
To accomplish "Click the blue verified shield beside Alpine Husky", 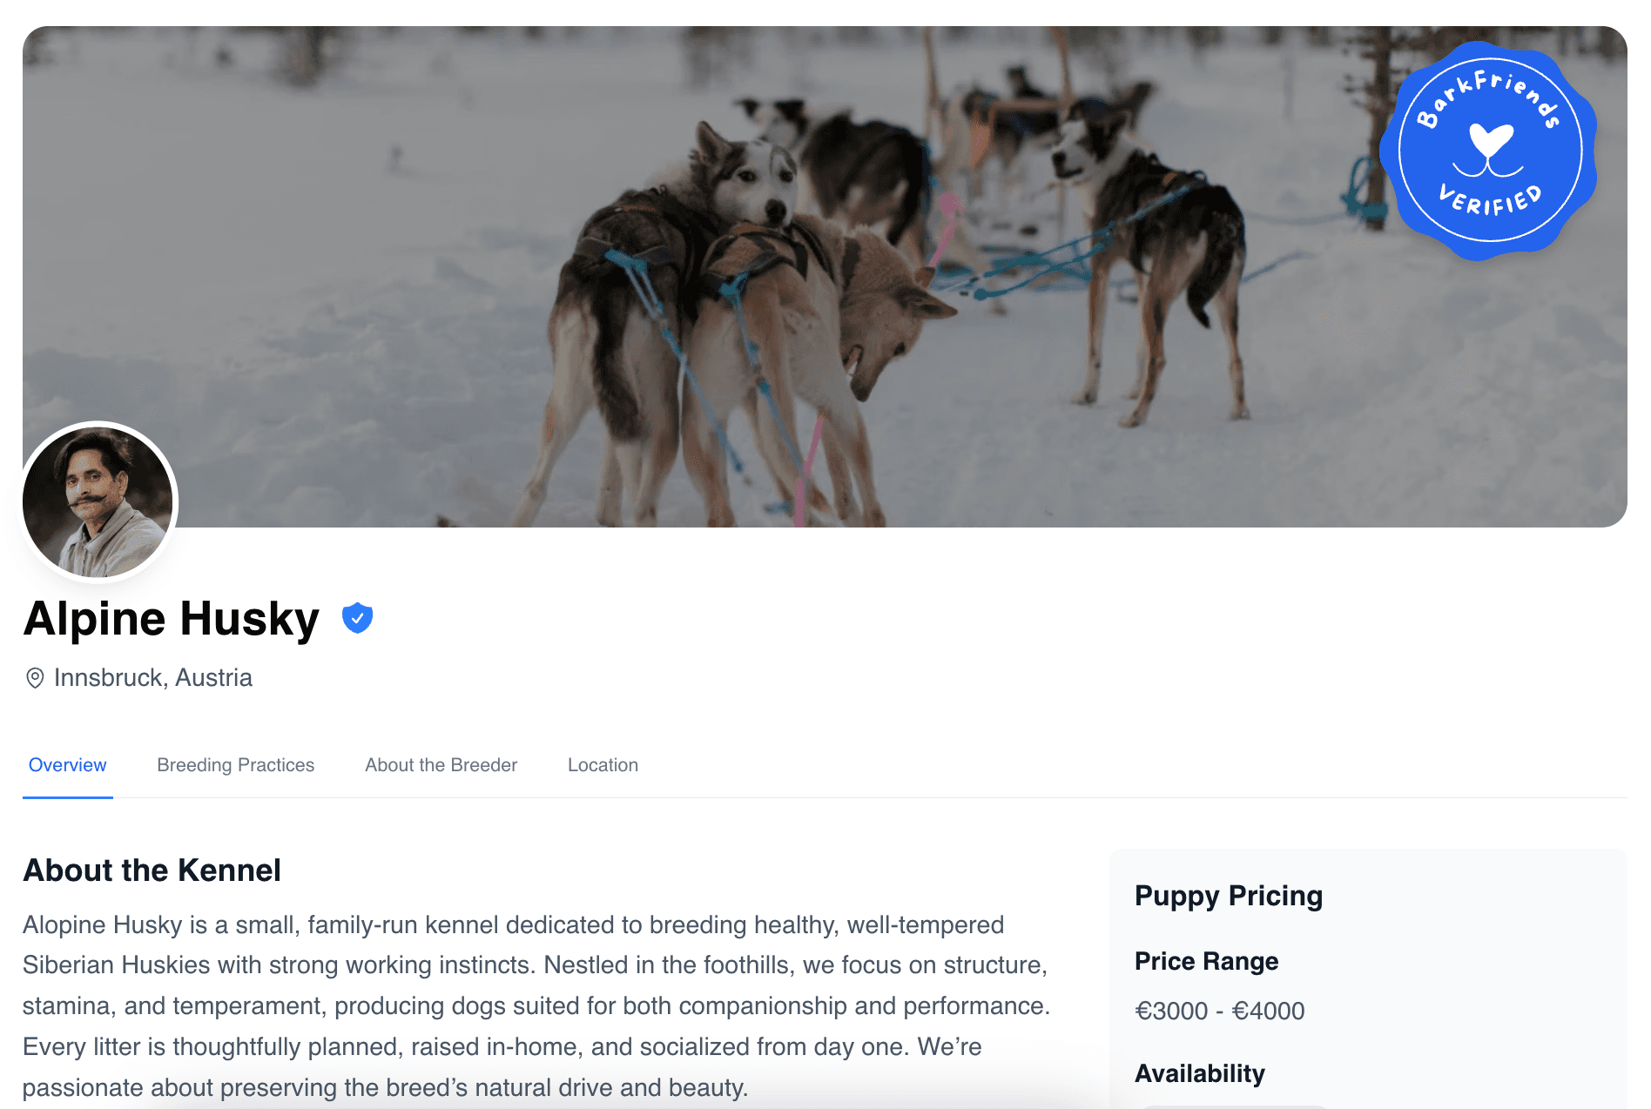I will [357, 618].
